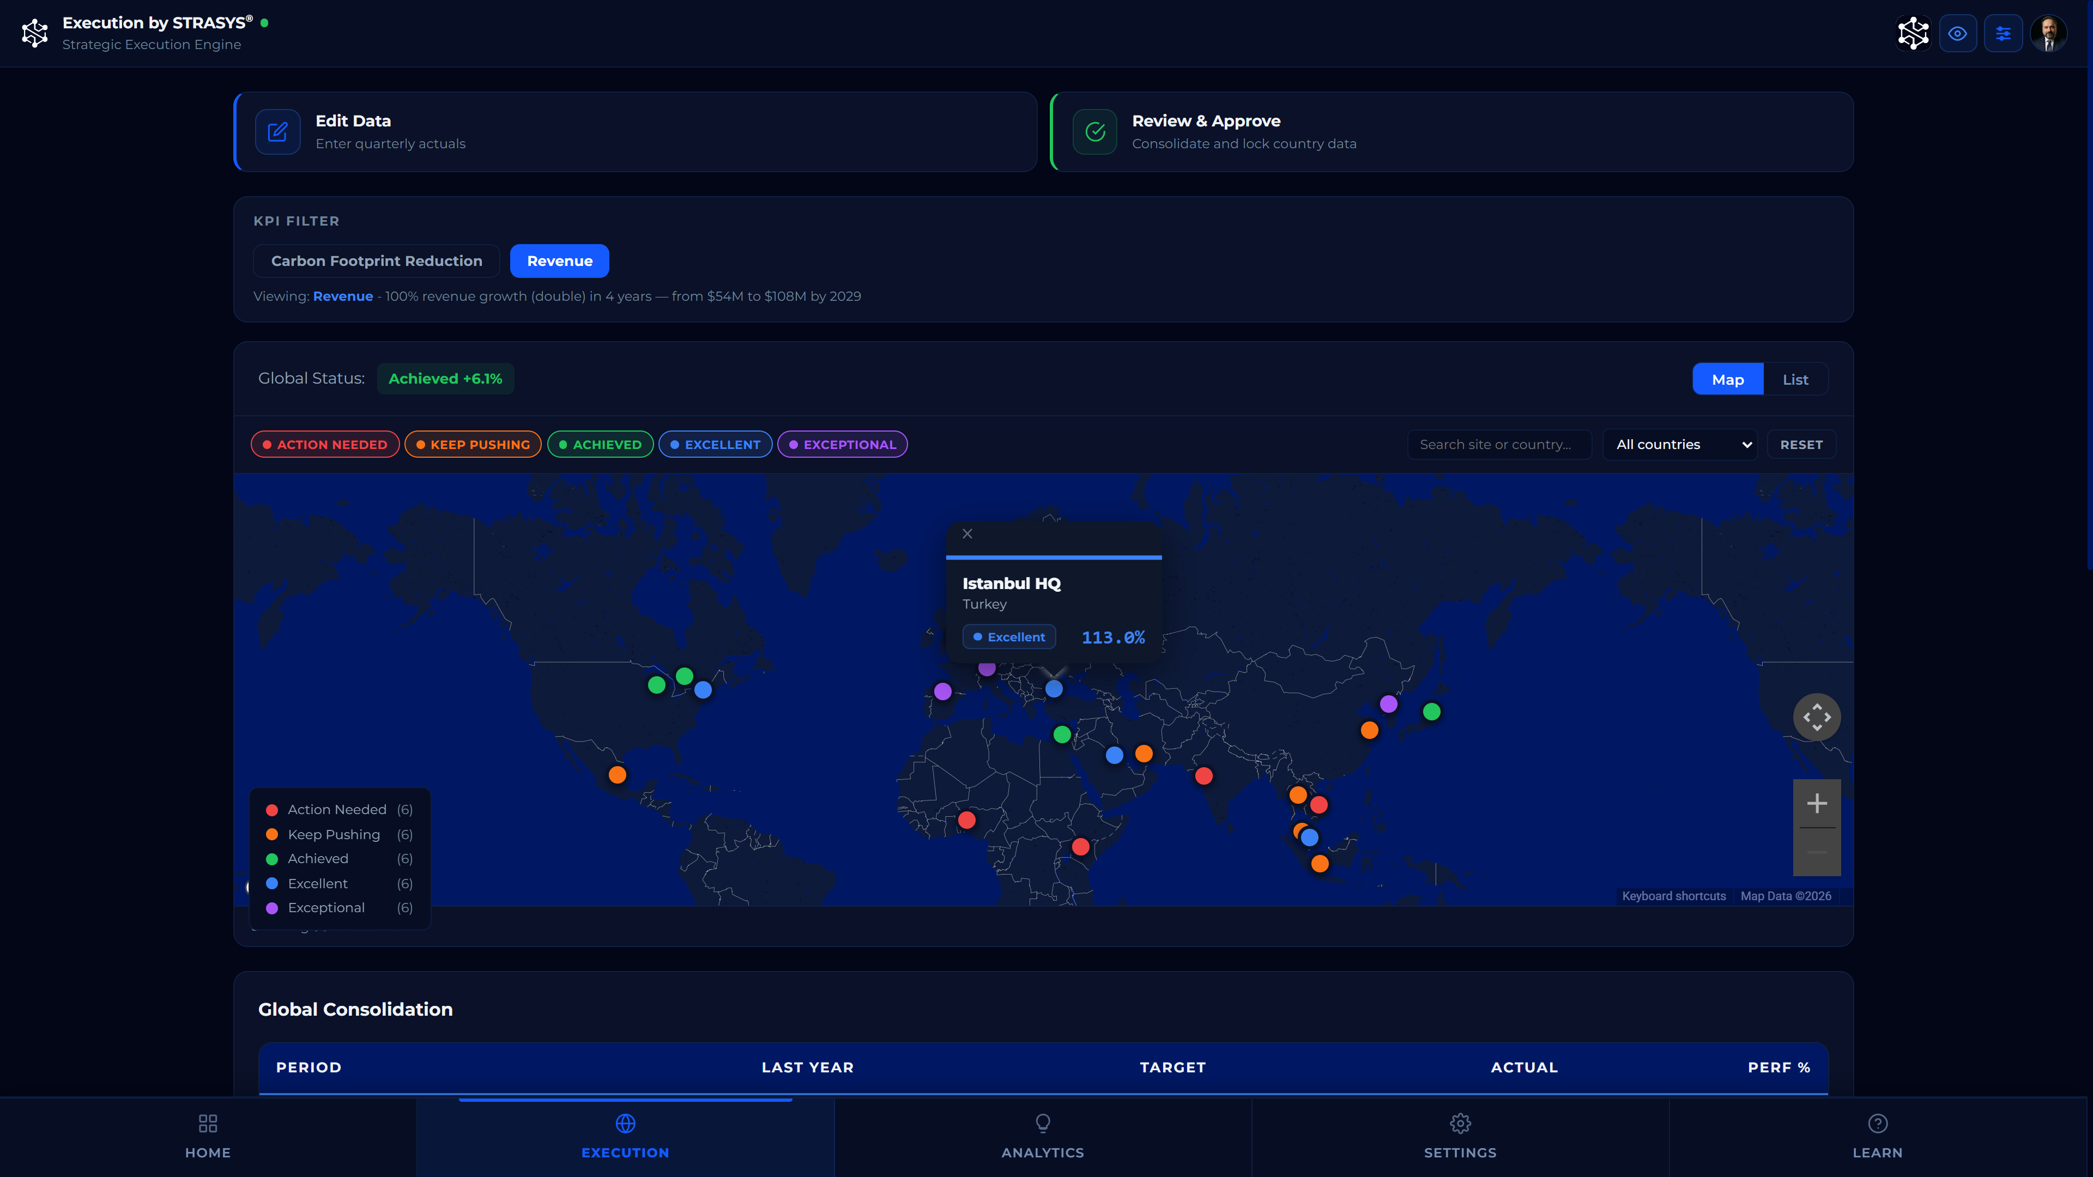Close the Istanbul HQ popup
Screen dimensions: 2093x1177
point(967,533)
